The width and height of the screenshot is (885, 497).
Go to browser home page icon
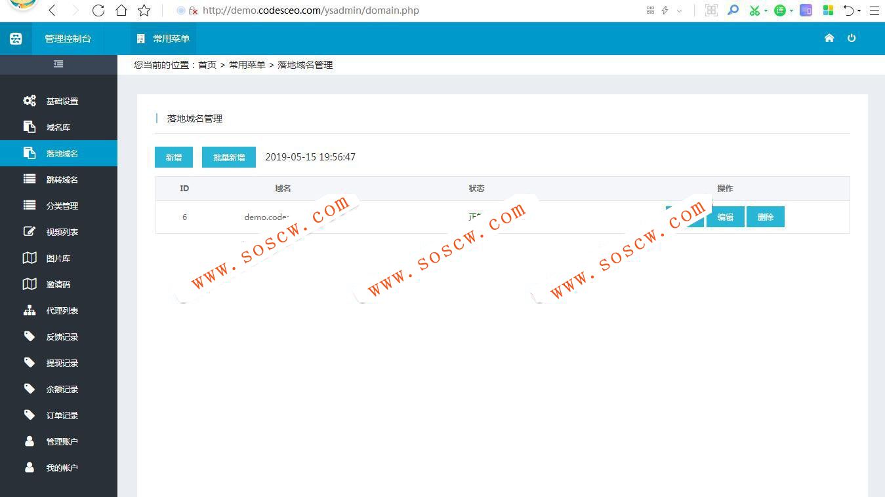121,10
